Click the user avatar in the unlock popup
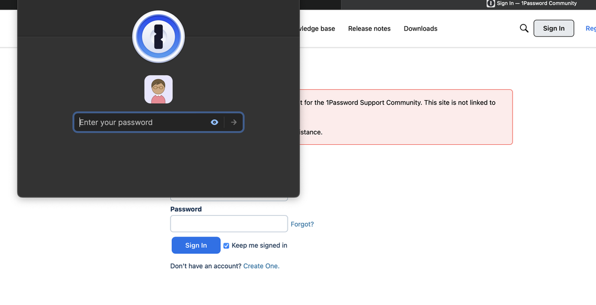 click(158, 89)
